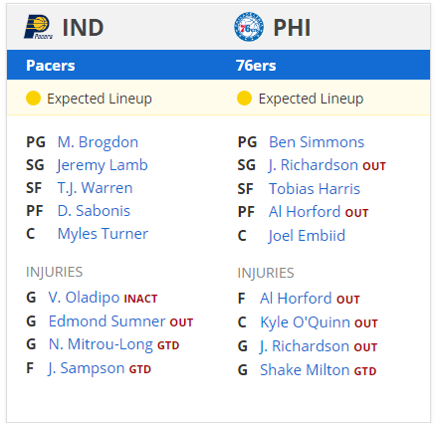View Joel Embiid player profile
Screen dimensions: 437x423
[307, 236]
